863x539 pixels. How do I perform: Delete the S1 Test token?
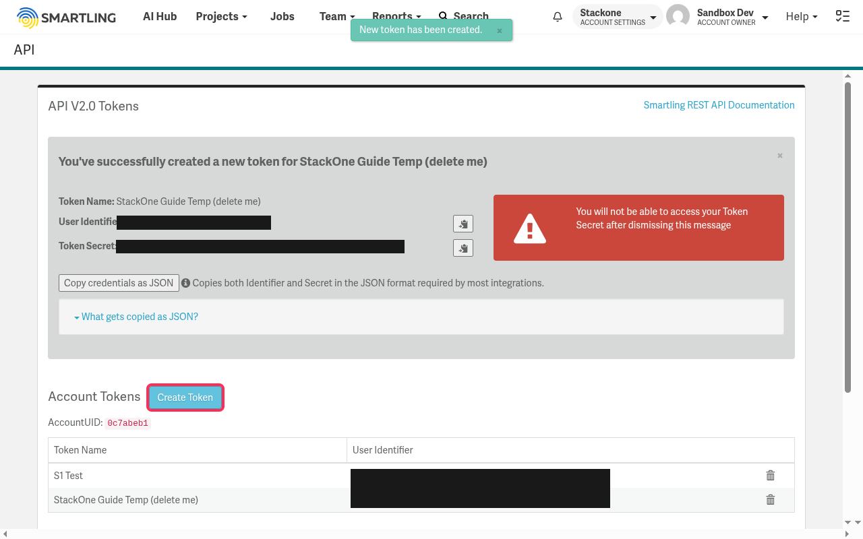pos(771,476)
